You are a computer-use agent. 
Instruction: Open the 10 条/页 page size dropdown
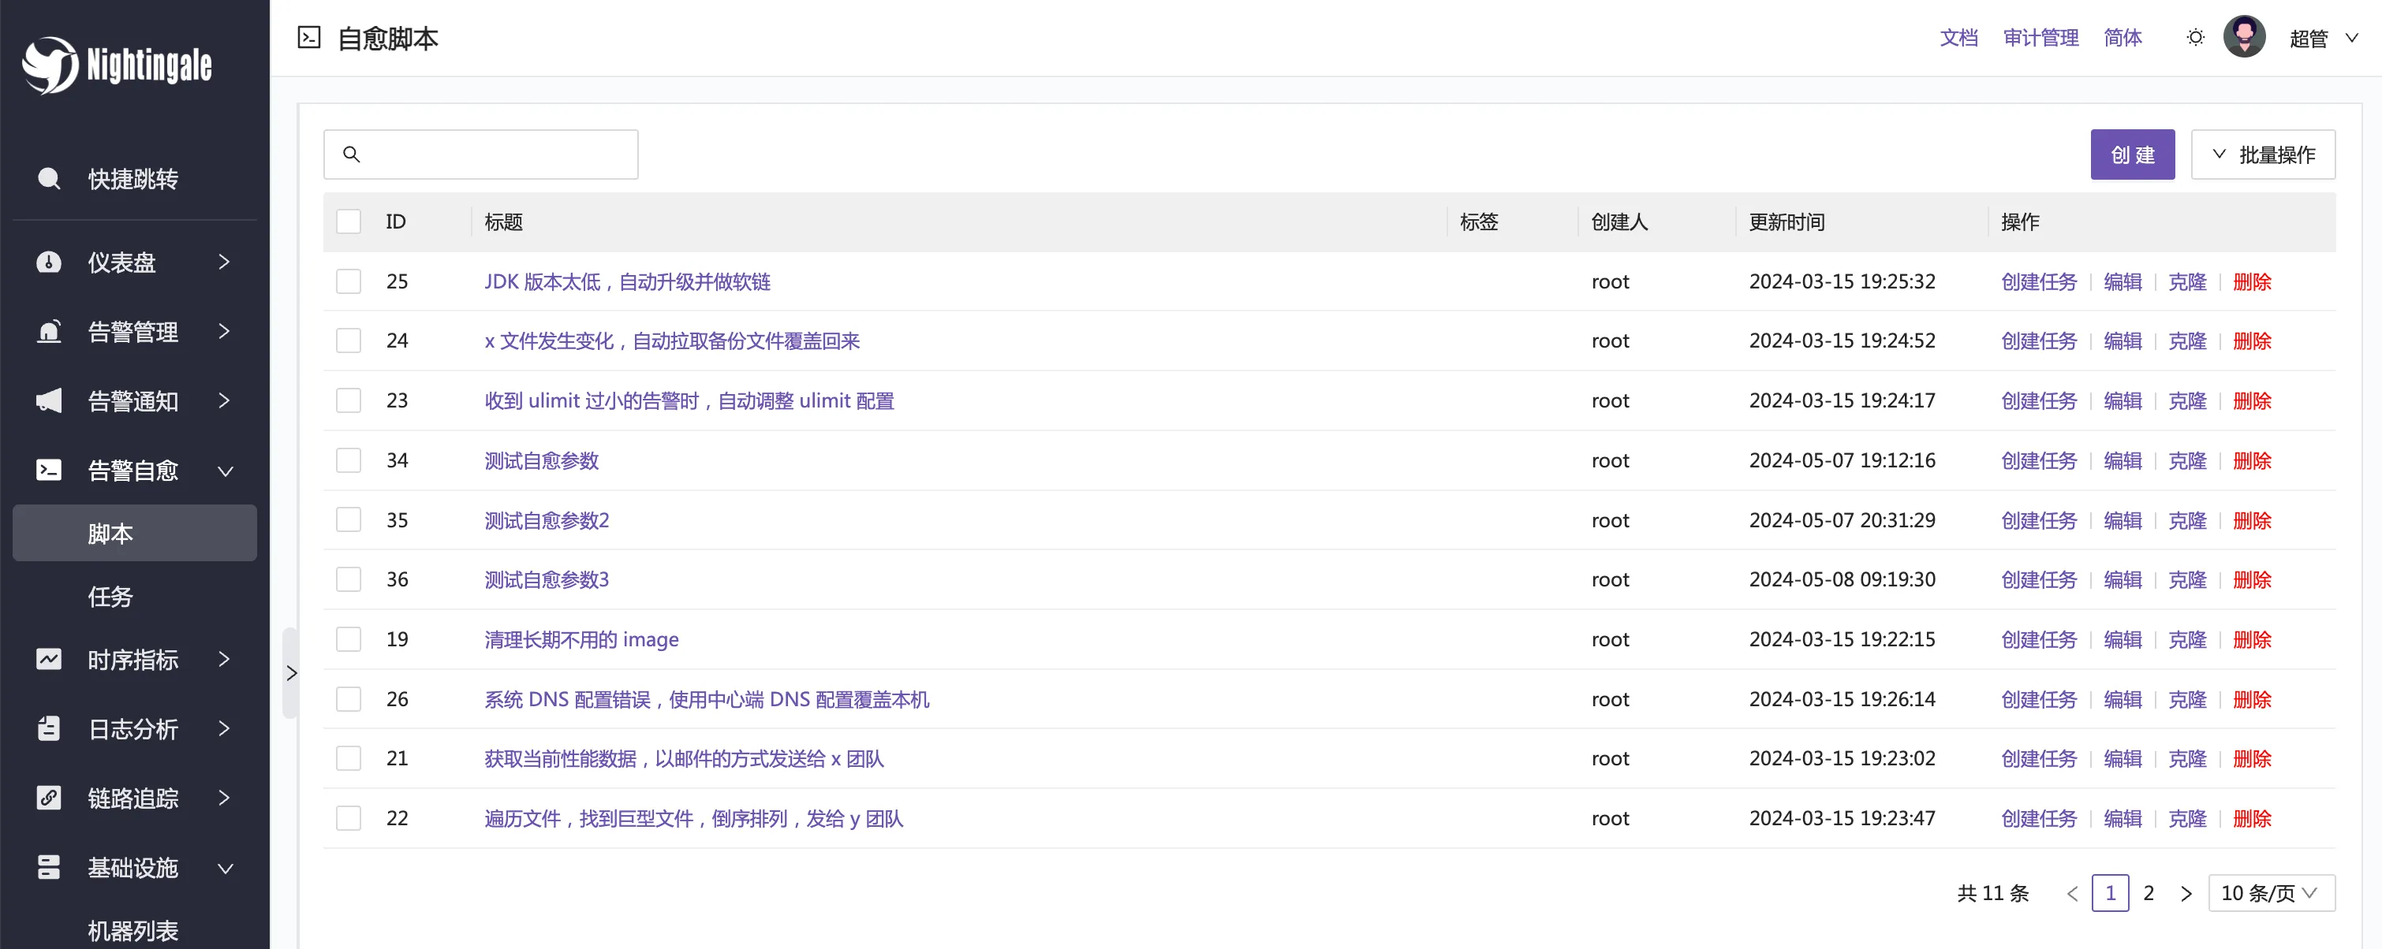(x=2271, y=894)
